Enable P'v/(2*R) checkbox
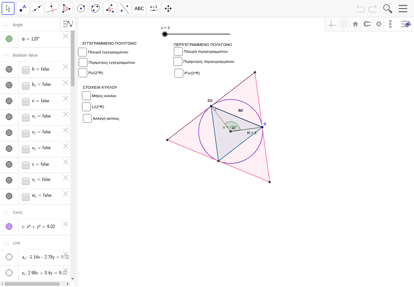 (x=179, y=73)
